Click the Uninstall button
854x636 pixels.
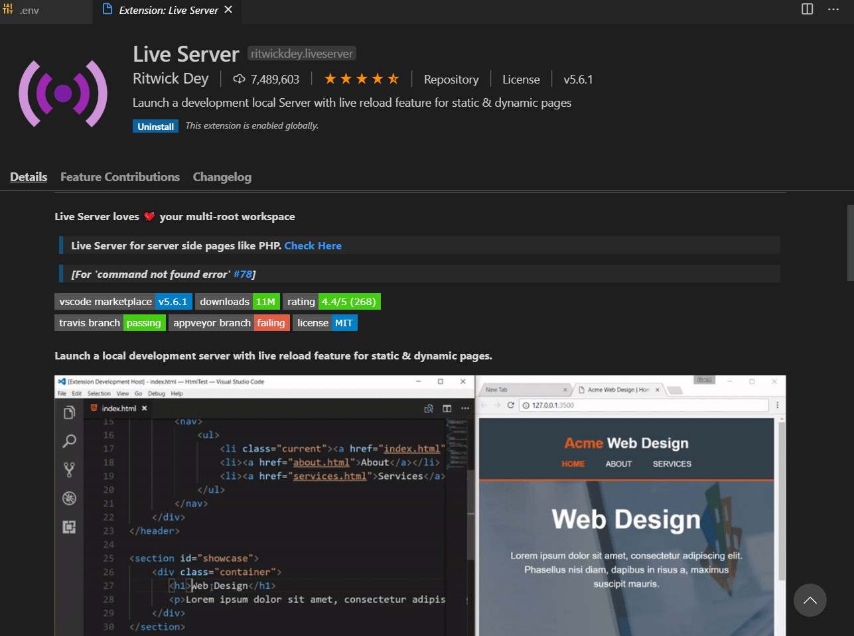click(x=155, y=126)
